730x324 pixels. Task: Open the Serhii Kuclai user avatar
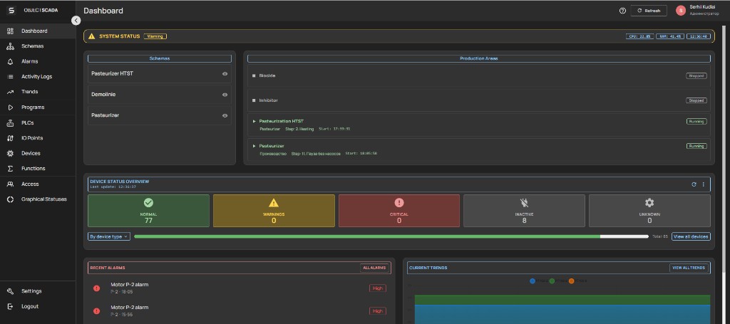[681, 11]
